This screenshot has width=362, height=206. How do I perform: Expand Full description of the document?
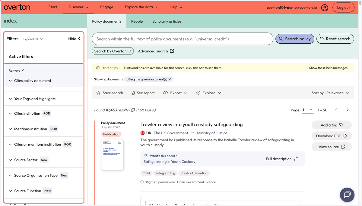point(282,159)
